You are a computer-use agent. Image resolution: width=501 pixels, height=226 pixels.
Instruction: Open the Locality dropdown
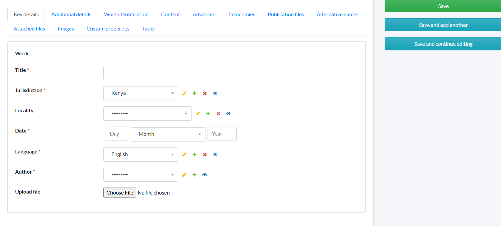click(x=148, y=113)
